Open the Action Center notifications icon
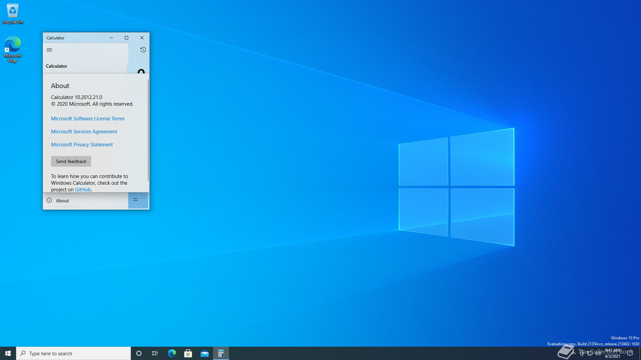641x360 pixels. 630,353
